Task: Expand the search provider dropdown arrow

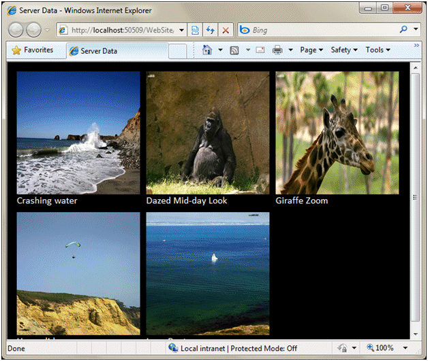Action: click(416, 29)
